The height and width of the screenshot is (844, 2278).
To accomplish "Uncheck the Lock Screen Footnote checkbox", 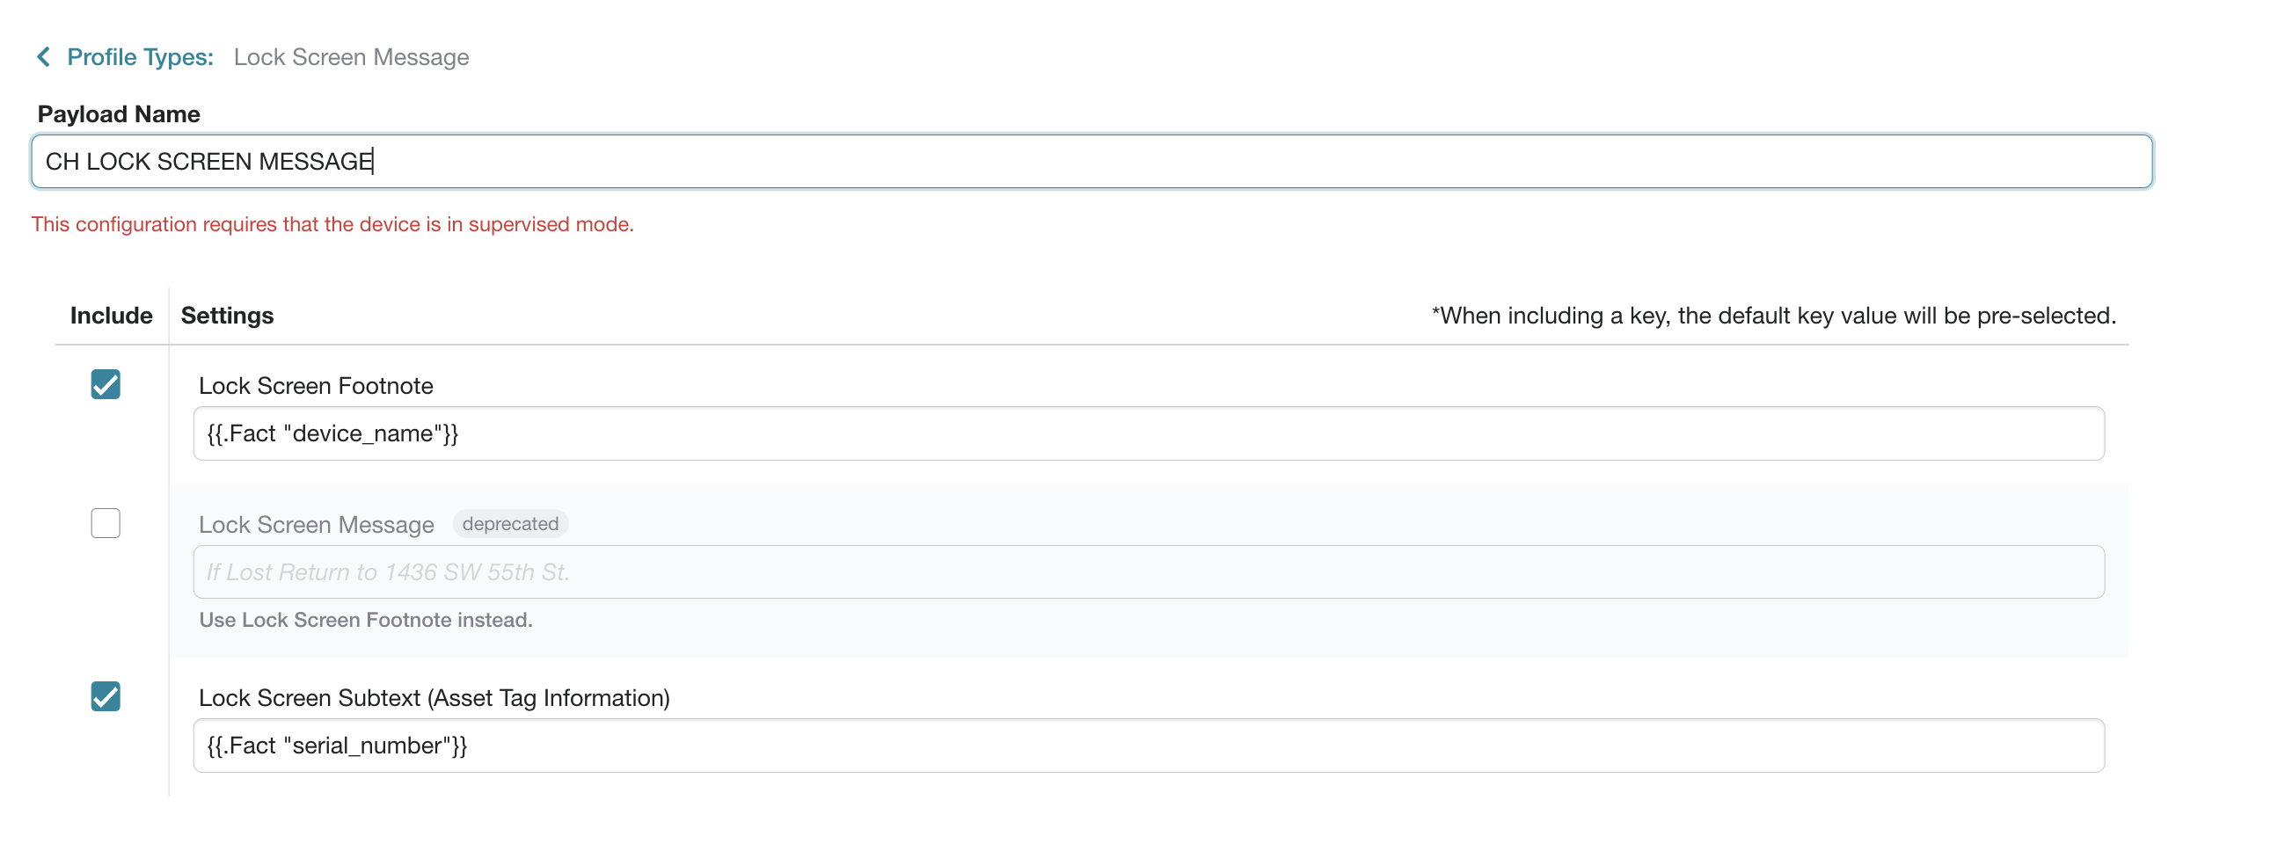I will point(106,384).
